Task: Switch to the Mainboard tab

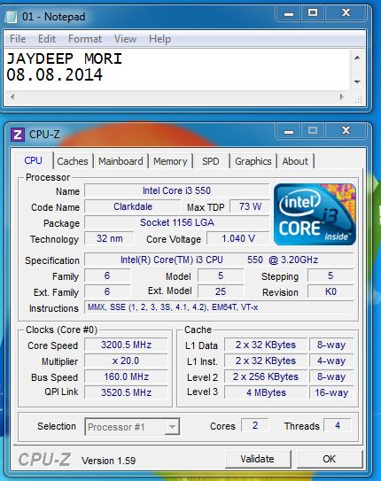Action: (x=121, y=161)
